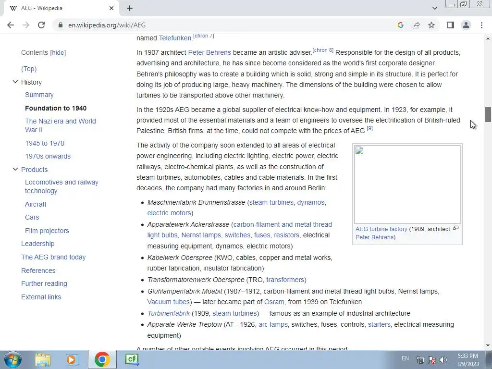Follow the Nernst lamps link
The image size is (492, 369).
[201, 235]
